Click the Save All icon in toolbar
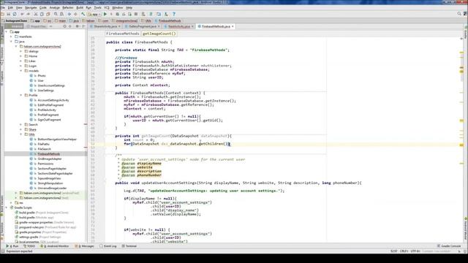 [x=9, y=14]
